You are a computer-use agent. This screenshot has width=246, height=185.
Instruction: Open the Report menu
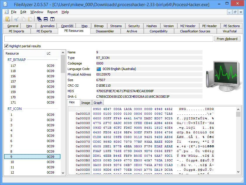tap(52, 12)
